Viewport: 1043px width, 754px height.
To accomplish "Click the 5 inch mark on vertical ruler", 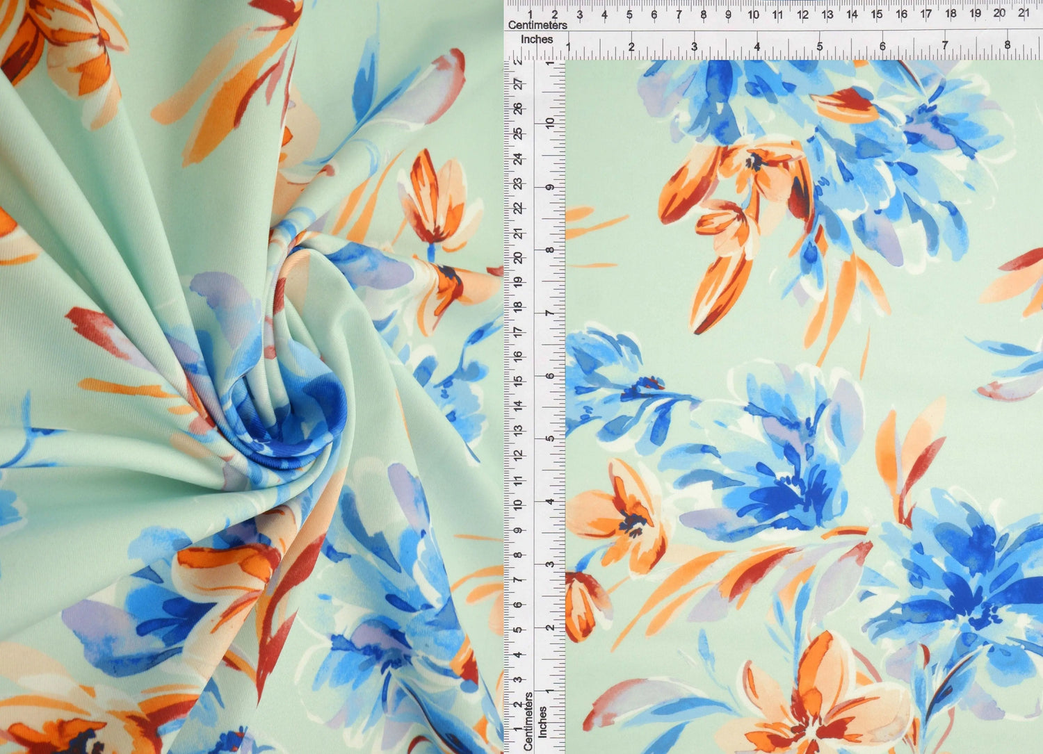I will [551, 439].
